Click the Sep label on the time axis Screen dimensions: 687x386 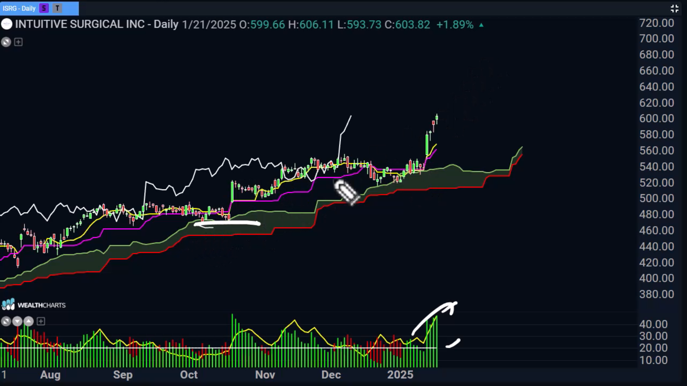click(x=123, y=375)
